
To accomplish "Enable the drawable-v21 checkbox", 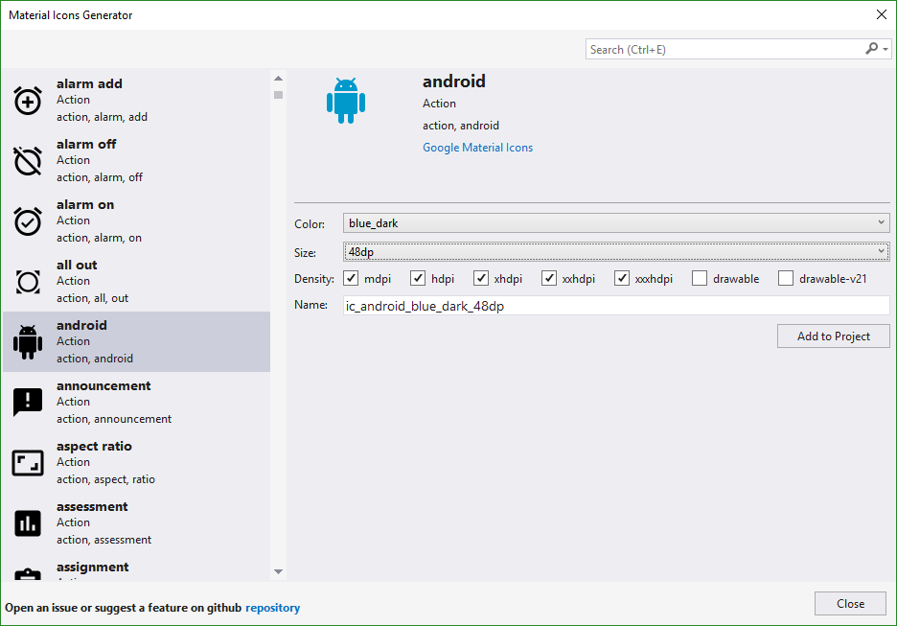I will click(786, 279).
